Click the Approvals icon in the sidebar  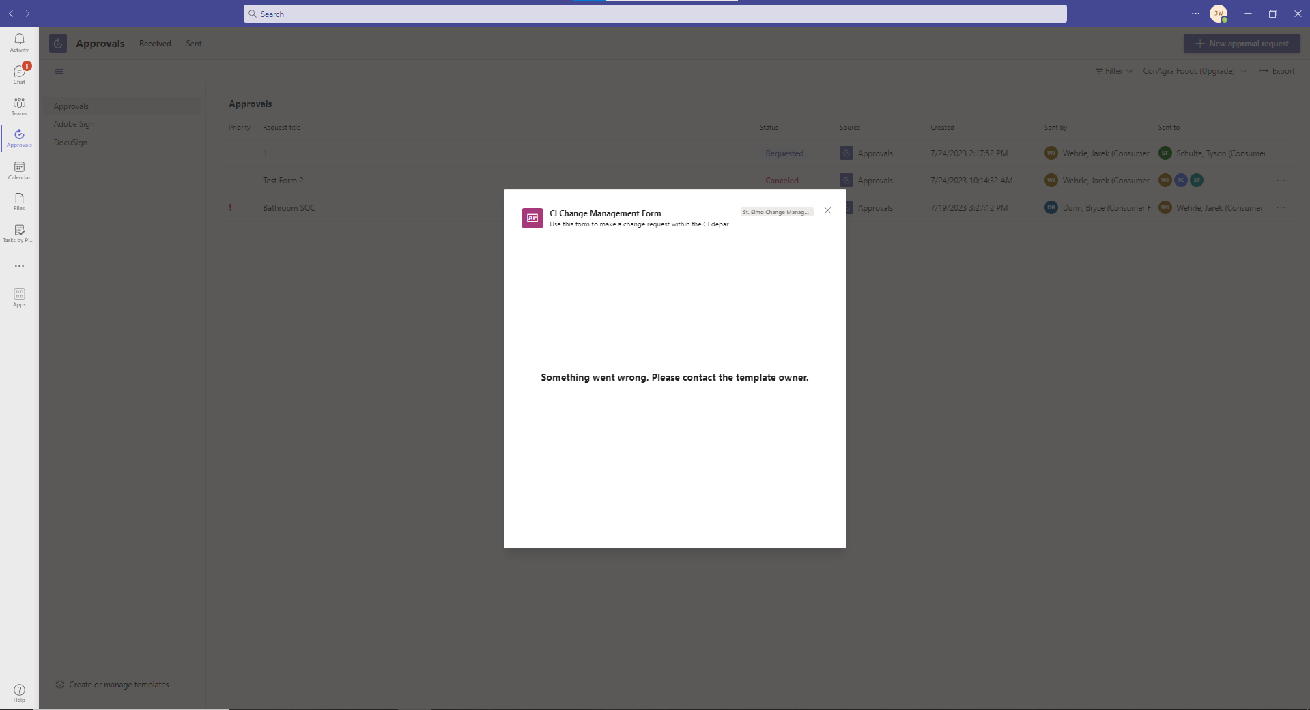click(18, 137)
